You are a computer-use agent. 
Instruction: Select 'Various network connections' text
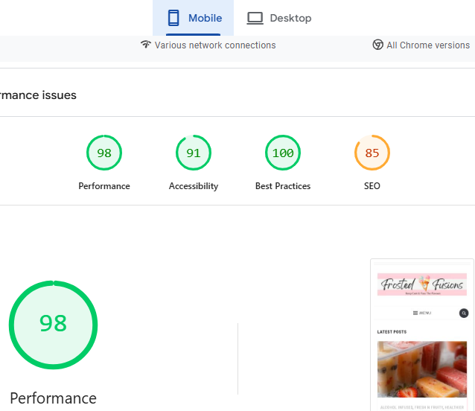pos(215,45)
